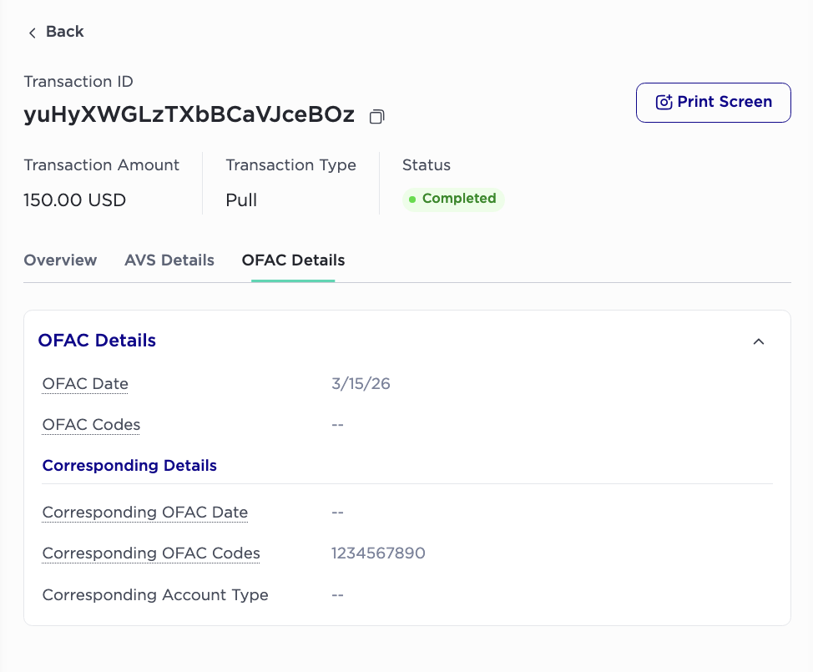The width and height of the screenshot is (813, 672).
Task: Click the 3/15/26 OFAC date value
Action: 361,384
